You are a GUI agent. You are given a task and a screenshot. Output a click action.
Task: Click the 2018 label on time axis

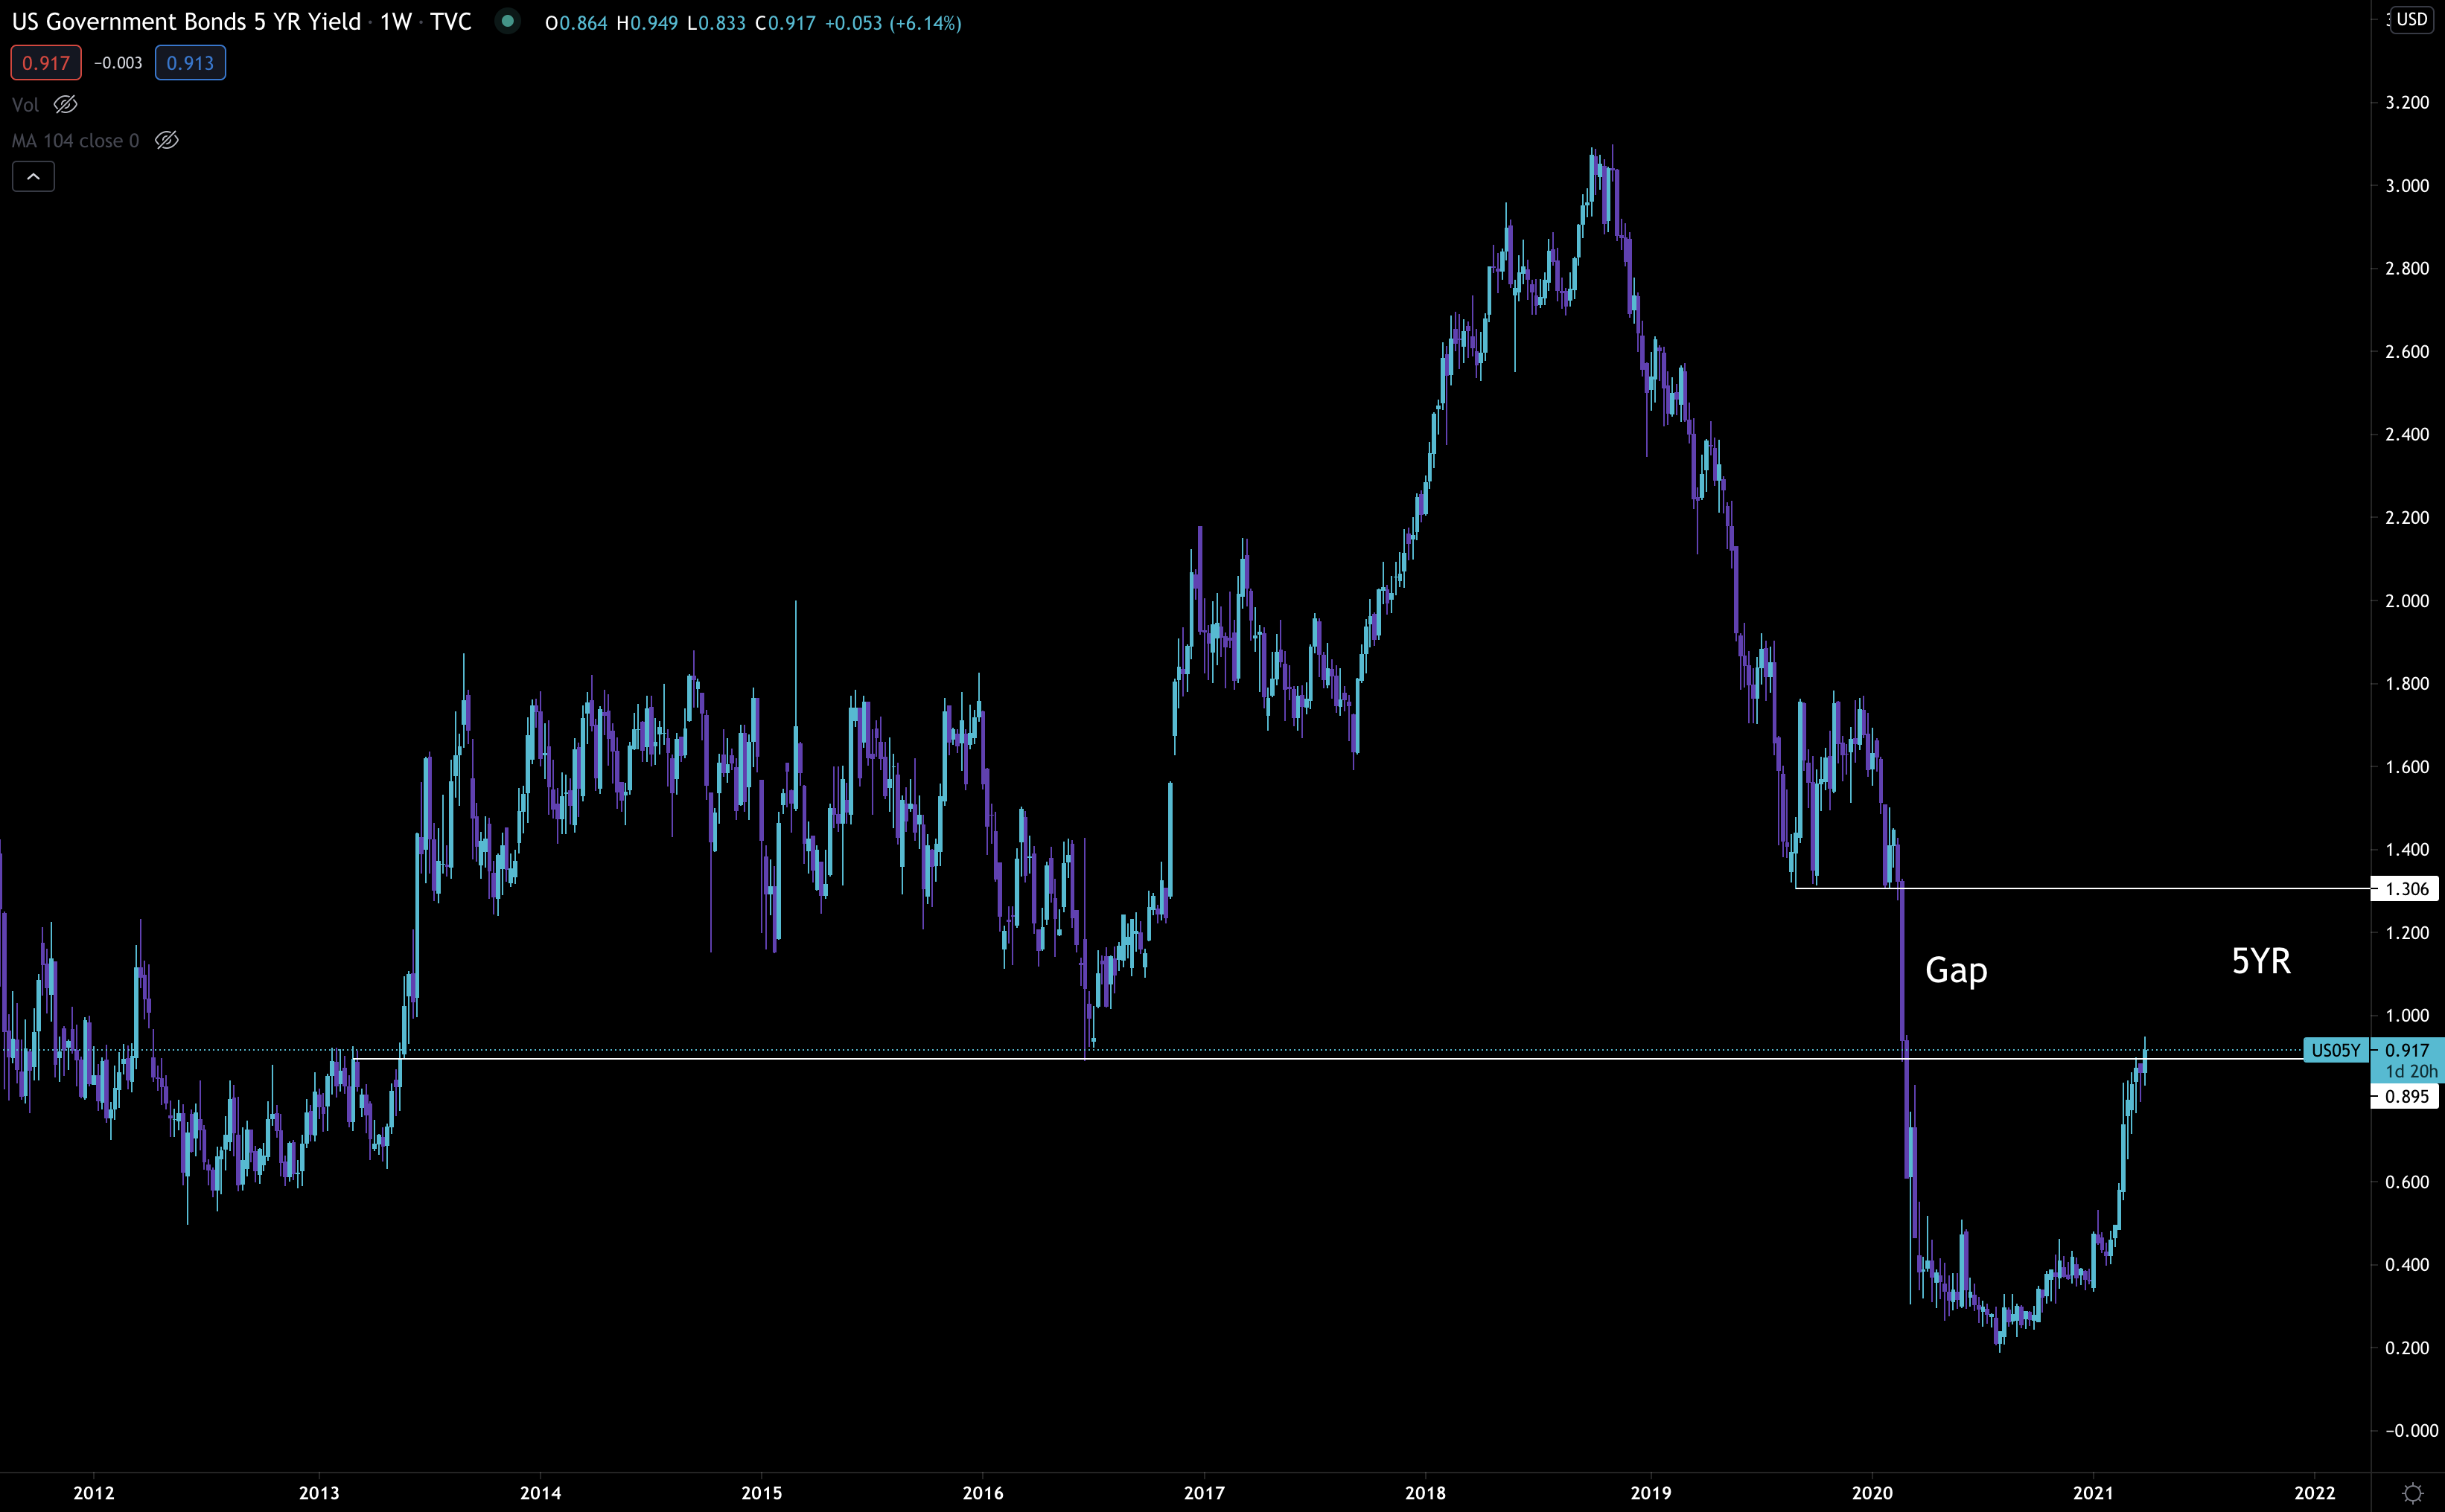coord(1424,1493)
